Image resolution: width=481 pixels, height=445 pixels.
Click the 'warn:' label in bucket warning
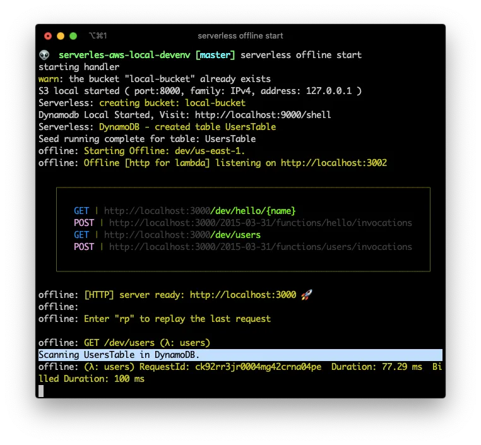pyautogui.click(x=50, y=79)
